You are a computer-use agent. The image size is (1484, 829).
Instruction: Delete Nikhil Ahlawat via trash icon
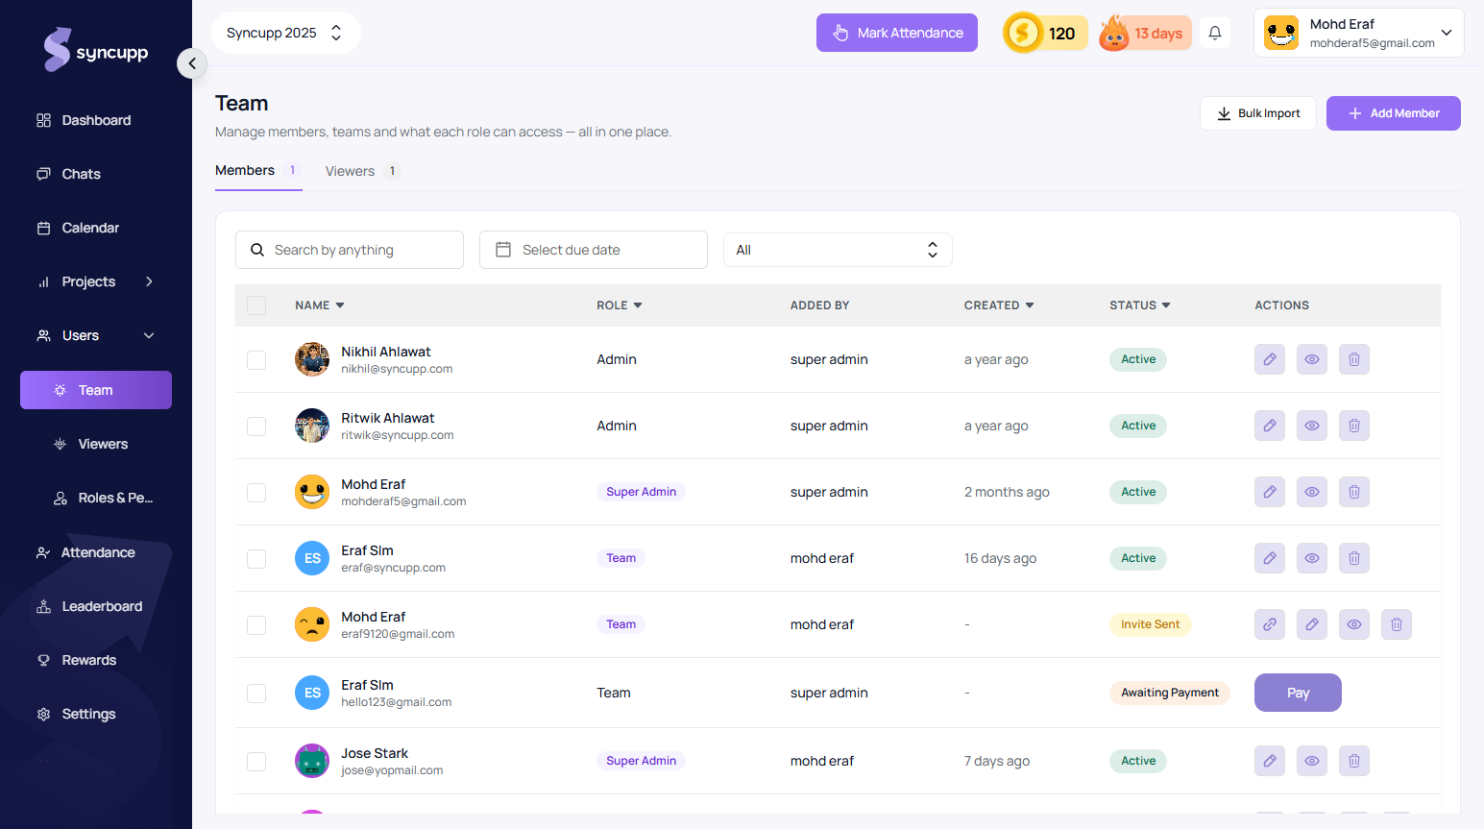1354,359
